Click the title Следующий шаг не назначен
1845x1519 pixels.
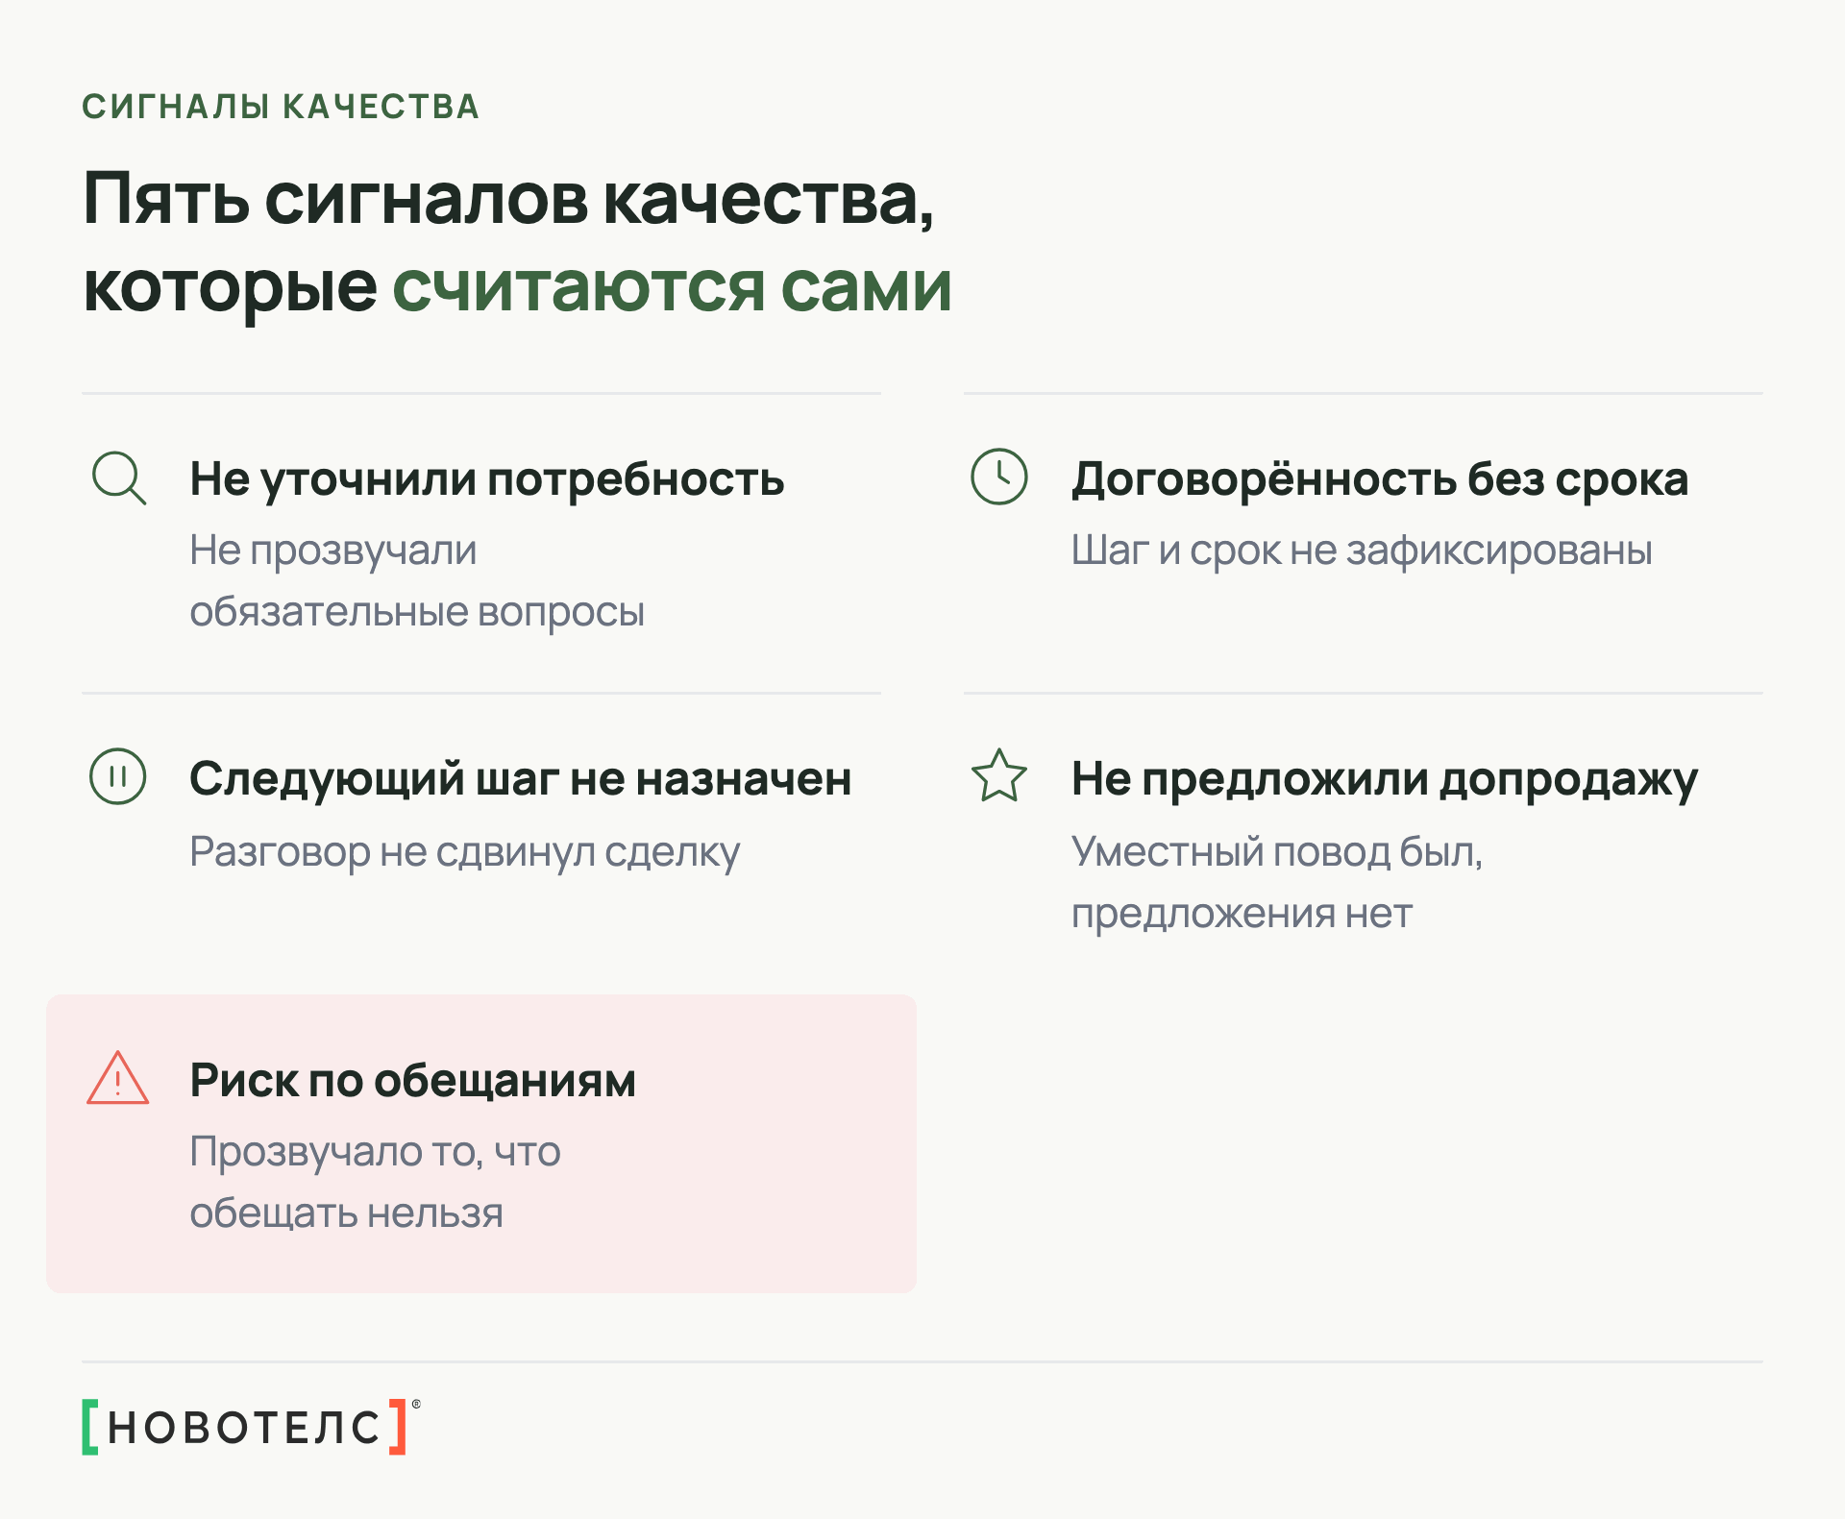click(x=521, y=778)
